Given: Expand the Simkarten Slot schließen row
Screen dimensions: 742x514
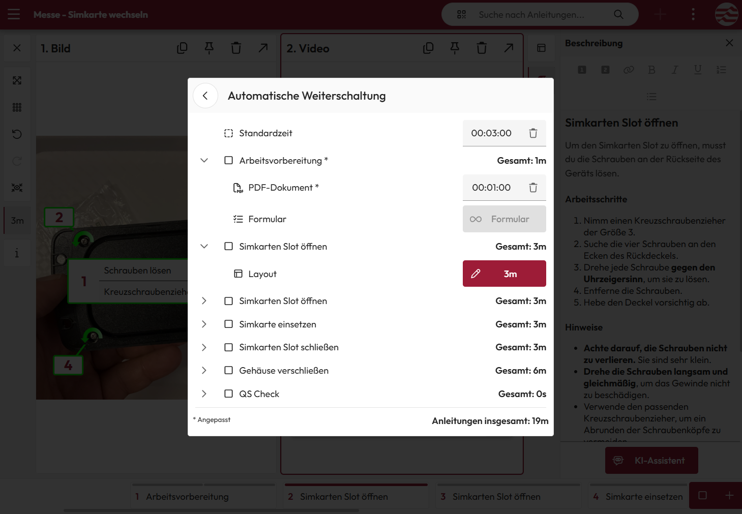Looking at the screenshot, I should coord(204,347).
